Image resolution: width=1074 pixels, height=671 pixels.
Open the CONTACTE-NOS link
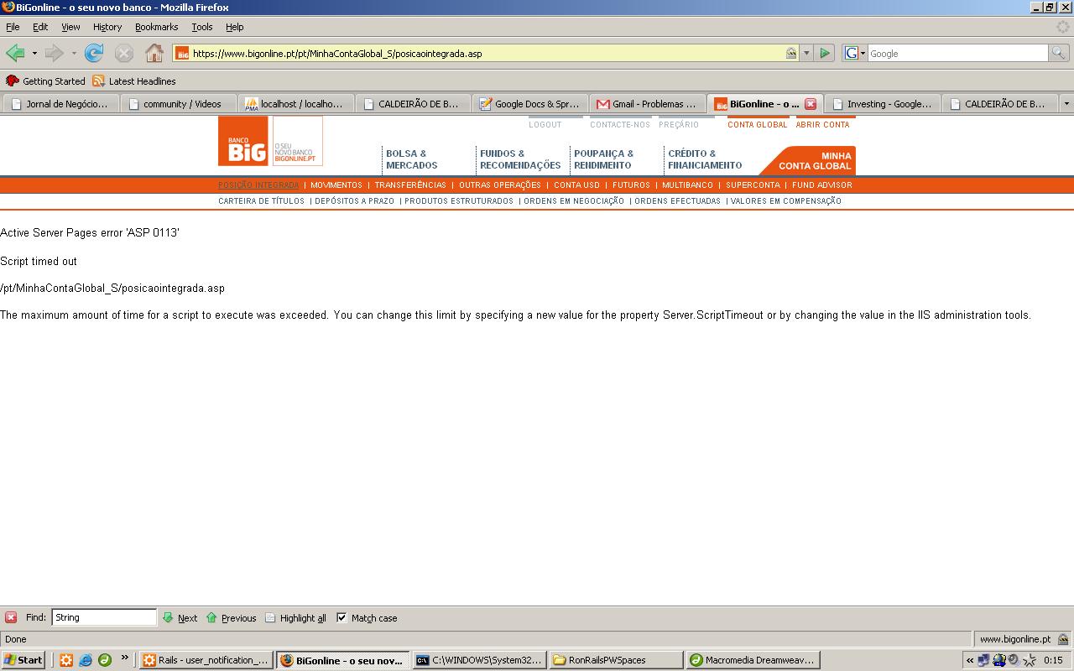click(x=620, y=125)
